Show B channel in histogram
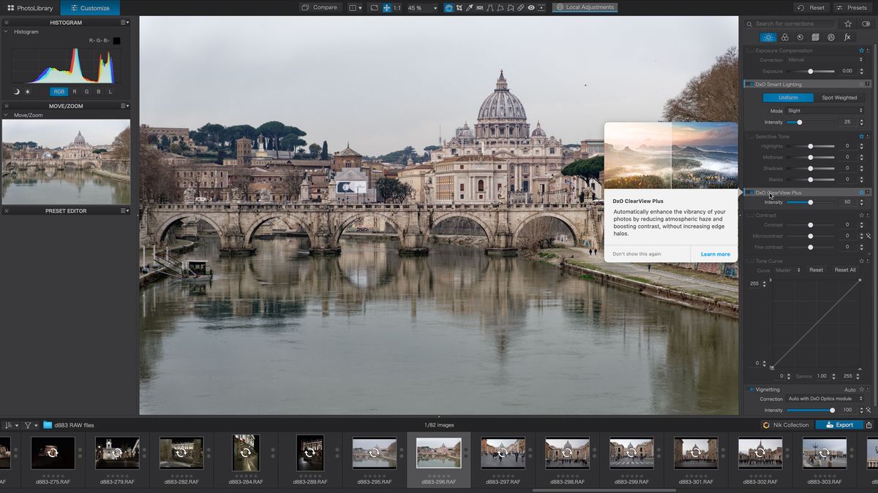878x493 pixels. [x=98, y=92]
